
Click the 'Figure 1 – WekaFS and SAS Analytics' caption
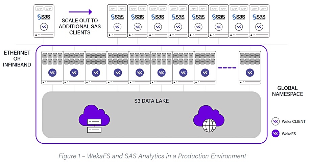(152, 156)
